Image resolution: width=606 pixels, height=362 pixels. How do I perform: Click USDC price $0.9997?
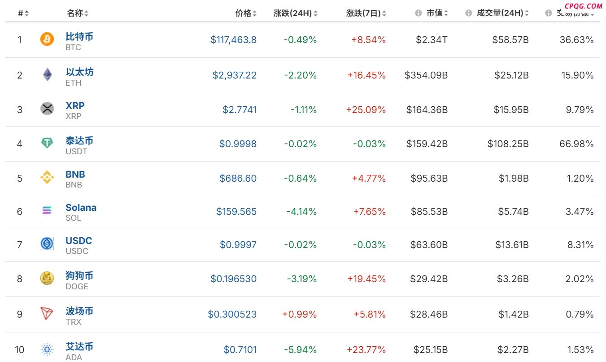pyautogui.click(x=238, y=244)
